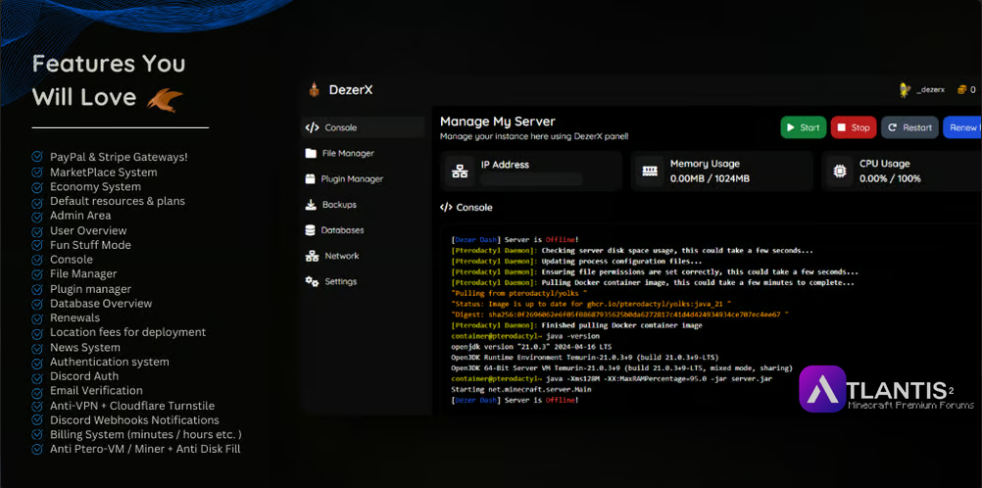The height and width of the screenshot is (488, 982).
Task: Restart the server
Action: (x=910, y=127)
